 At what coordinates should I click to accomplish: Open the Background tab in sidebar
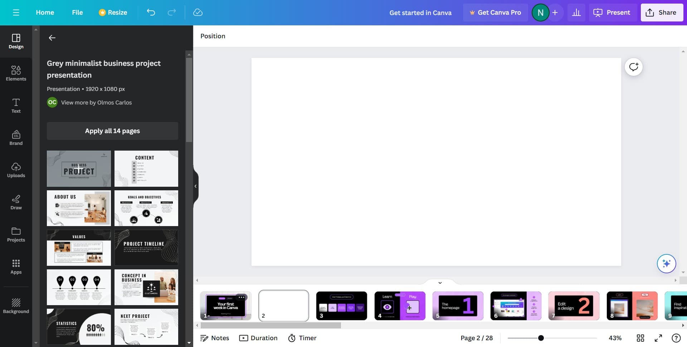click(x=16, y=306)
